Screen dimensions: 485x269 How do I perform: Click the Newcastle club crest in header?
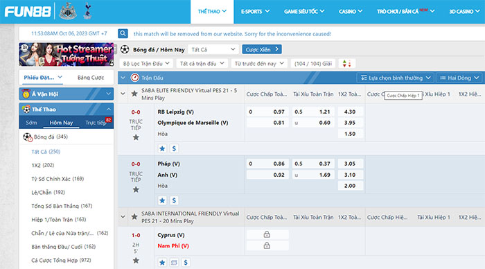click(x=68, y=11)
